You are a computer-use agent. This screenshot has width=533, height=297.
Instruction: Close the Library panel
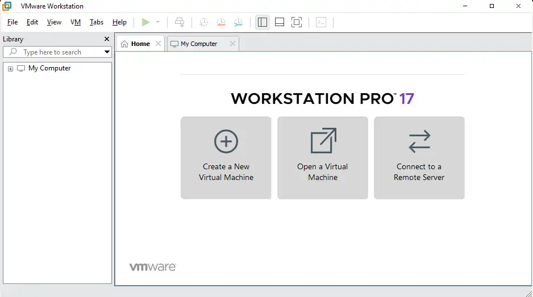click(x=107, y=39)
